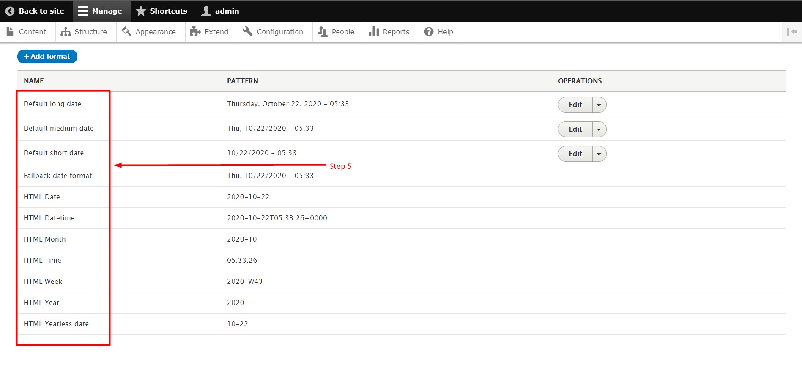Click the Help question mark icon
Image resolution: width=802 pixels, height=377 pixels.
pos(429,32)
